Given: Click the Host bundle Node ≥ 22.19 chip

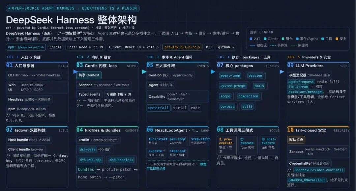Looking at the screenshot, I should coord(29,140).
